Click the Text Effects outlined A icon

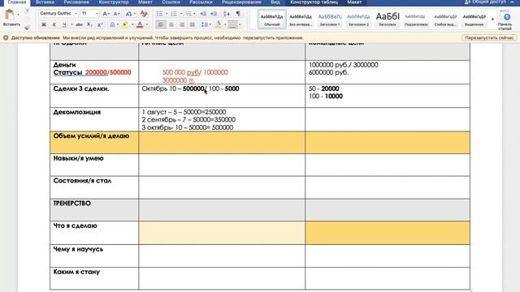(112, 24)
